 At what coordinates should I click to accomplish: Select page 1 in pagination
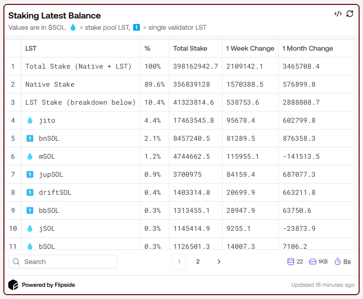[x=179, y=262]
